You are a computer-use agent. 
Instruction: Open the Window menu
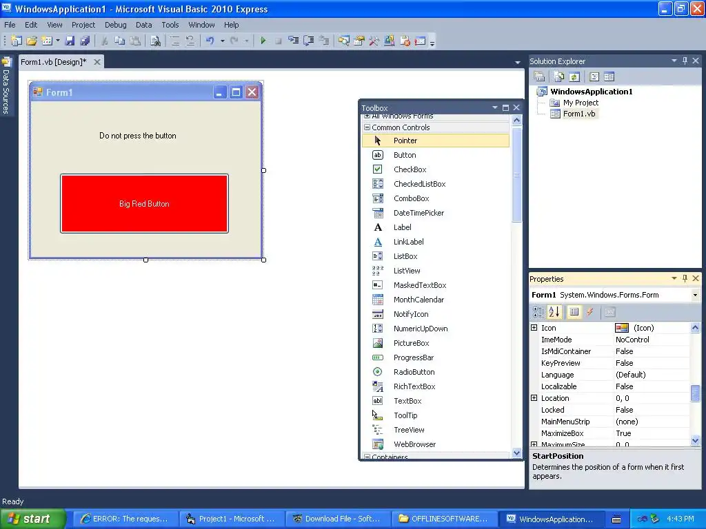coord(201,25)
